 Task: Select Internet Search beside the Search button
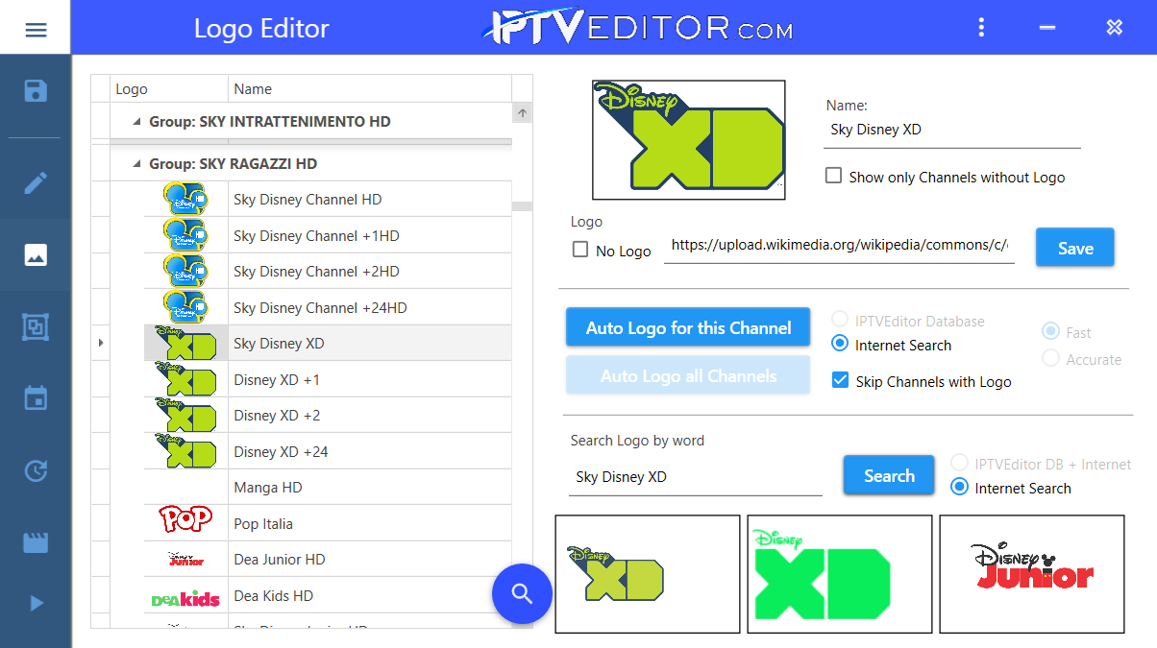pyautogui.click(x=958, y=488)
